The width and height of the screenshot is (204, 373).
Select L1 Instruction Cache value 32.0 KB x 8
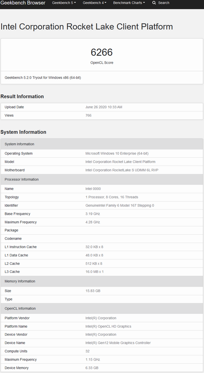pyautogui.click(x=94, y=247)
